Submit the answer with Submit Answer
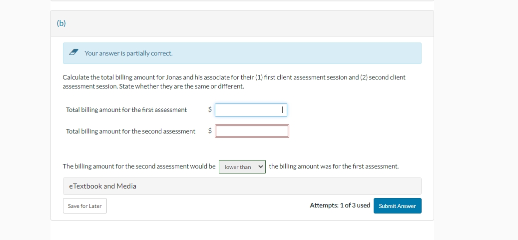The image size is (518, 240). [x=397, y=206]
